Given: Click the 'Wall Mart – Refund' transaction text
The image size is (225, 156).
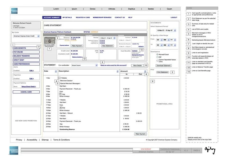Looking at the screenshot, I should (x=66, y=113).
